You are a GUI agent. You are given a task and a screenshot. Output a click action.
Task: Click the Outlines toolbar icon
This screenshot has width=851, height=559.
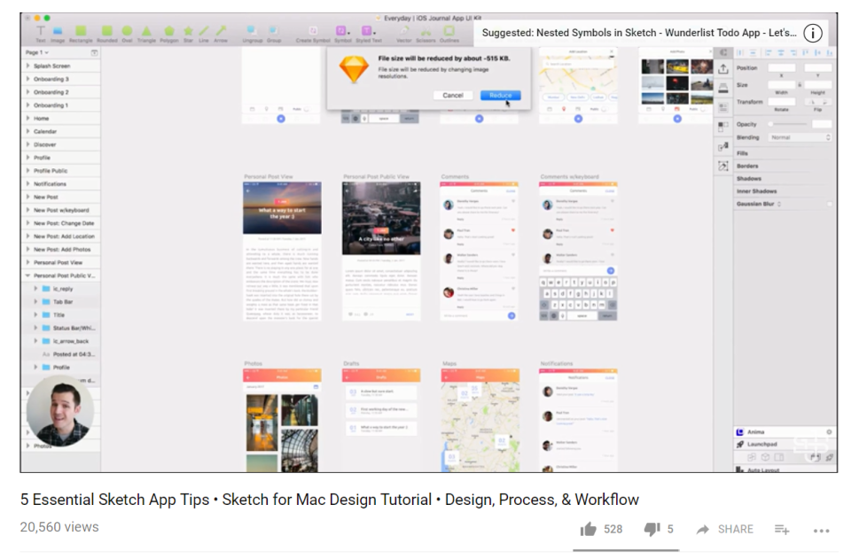pos(449,33)
